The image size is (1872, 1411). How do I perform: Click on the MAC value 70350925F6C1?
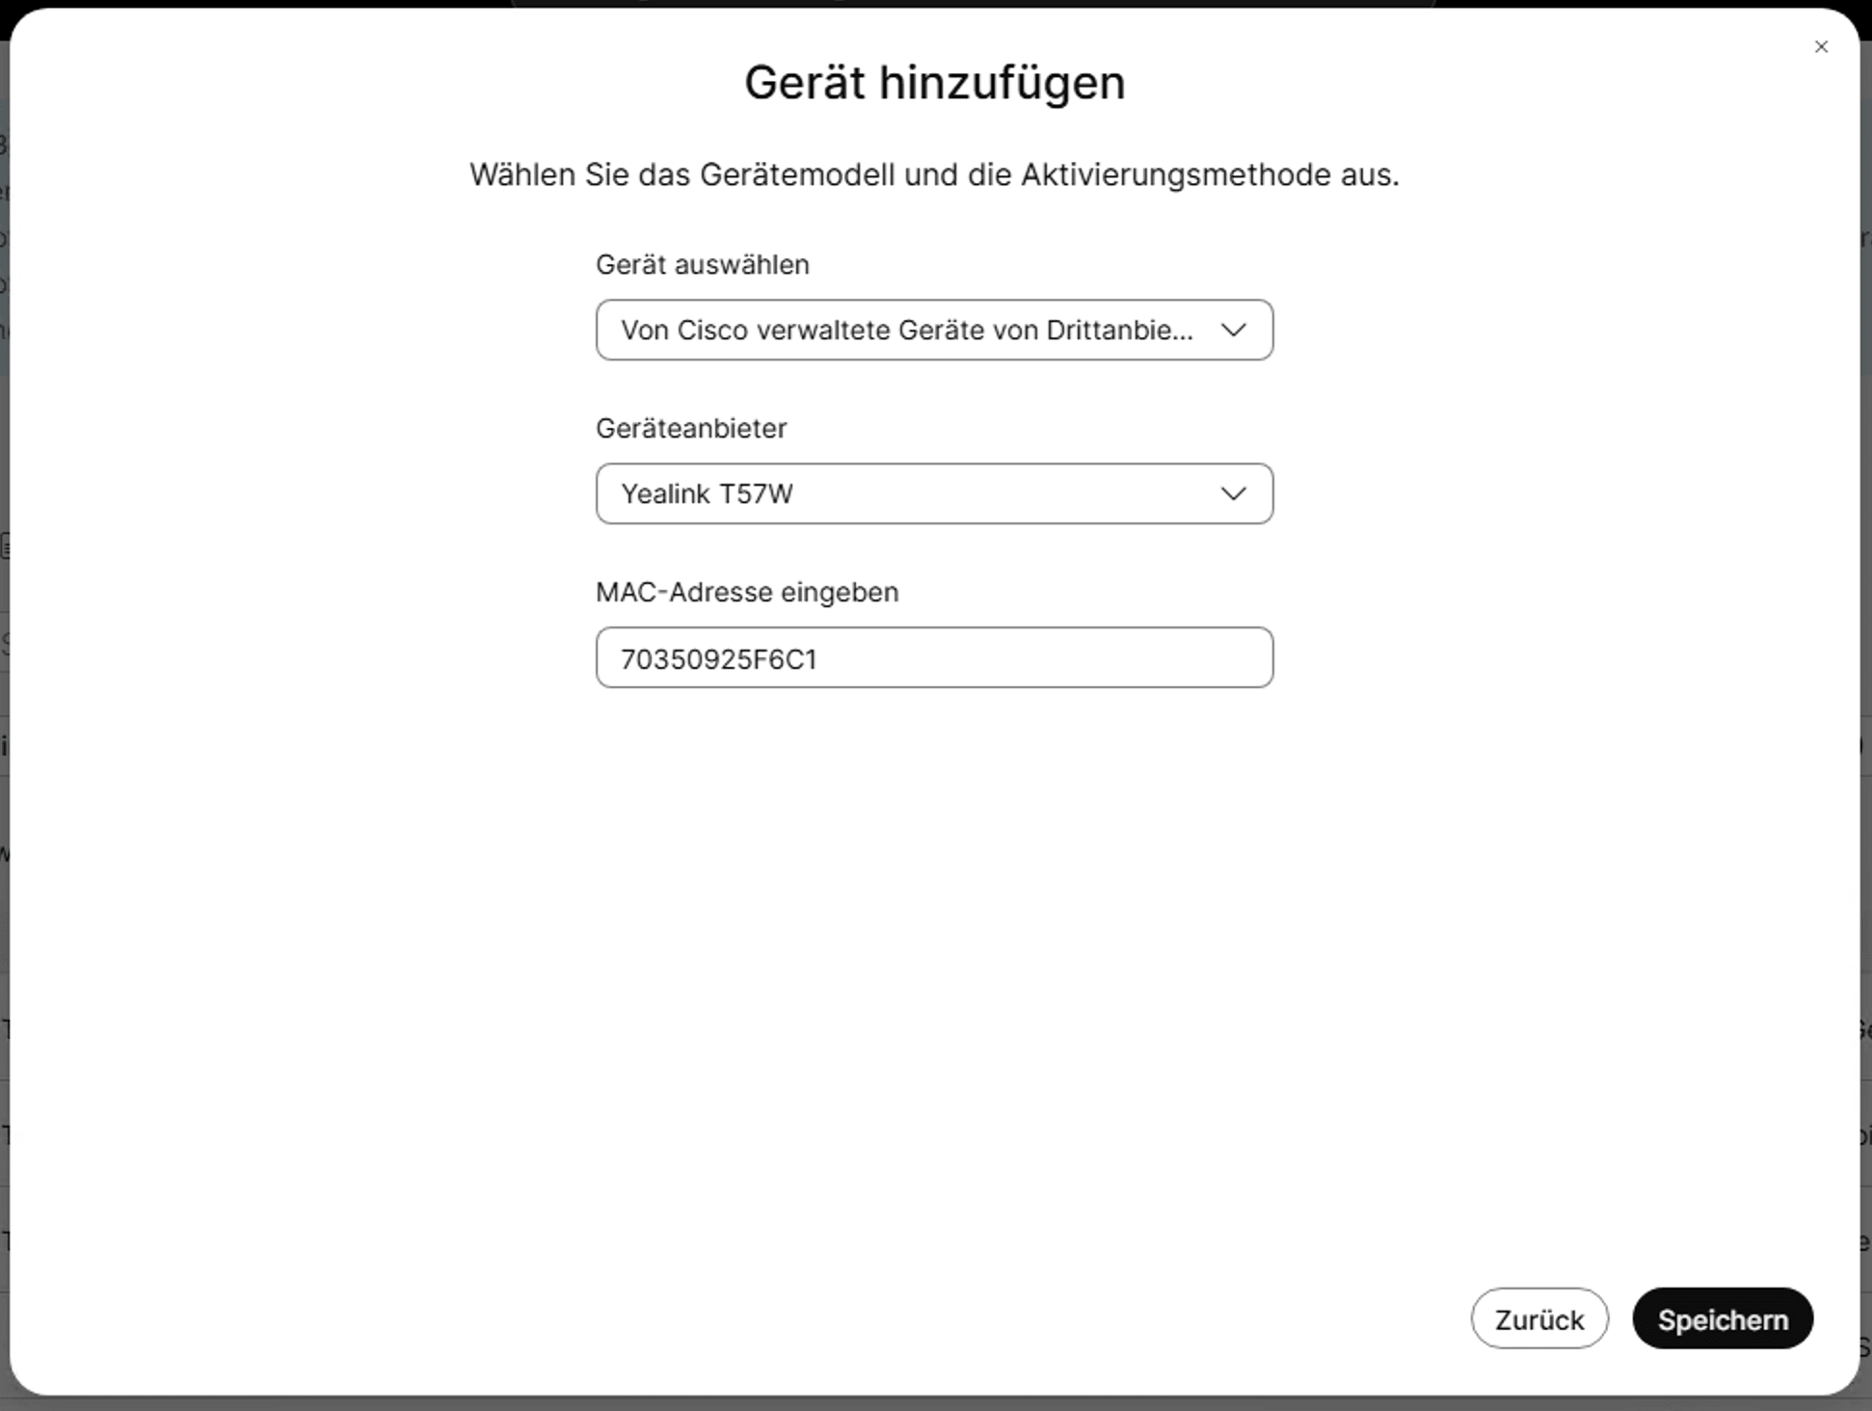718,659
